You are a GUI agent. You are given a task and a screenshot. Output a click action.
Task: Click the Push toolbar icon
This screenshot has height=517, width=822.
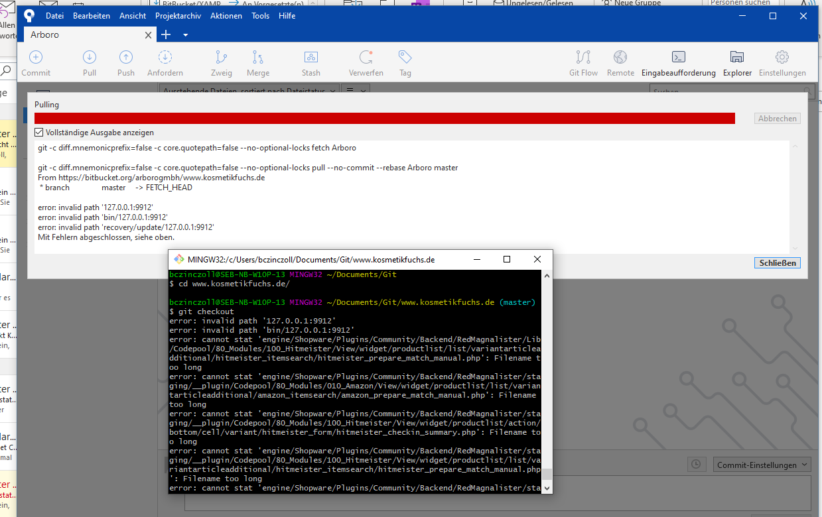point(126,58)
